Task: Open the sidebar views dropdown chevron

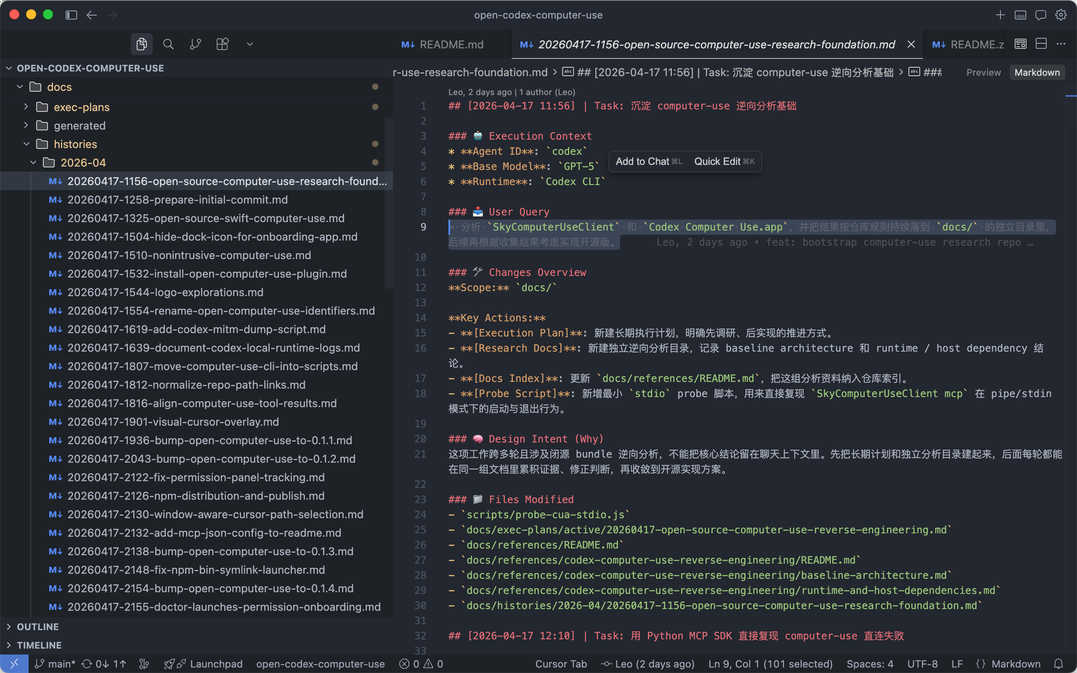Action: tap(249, 44)
